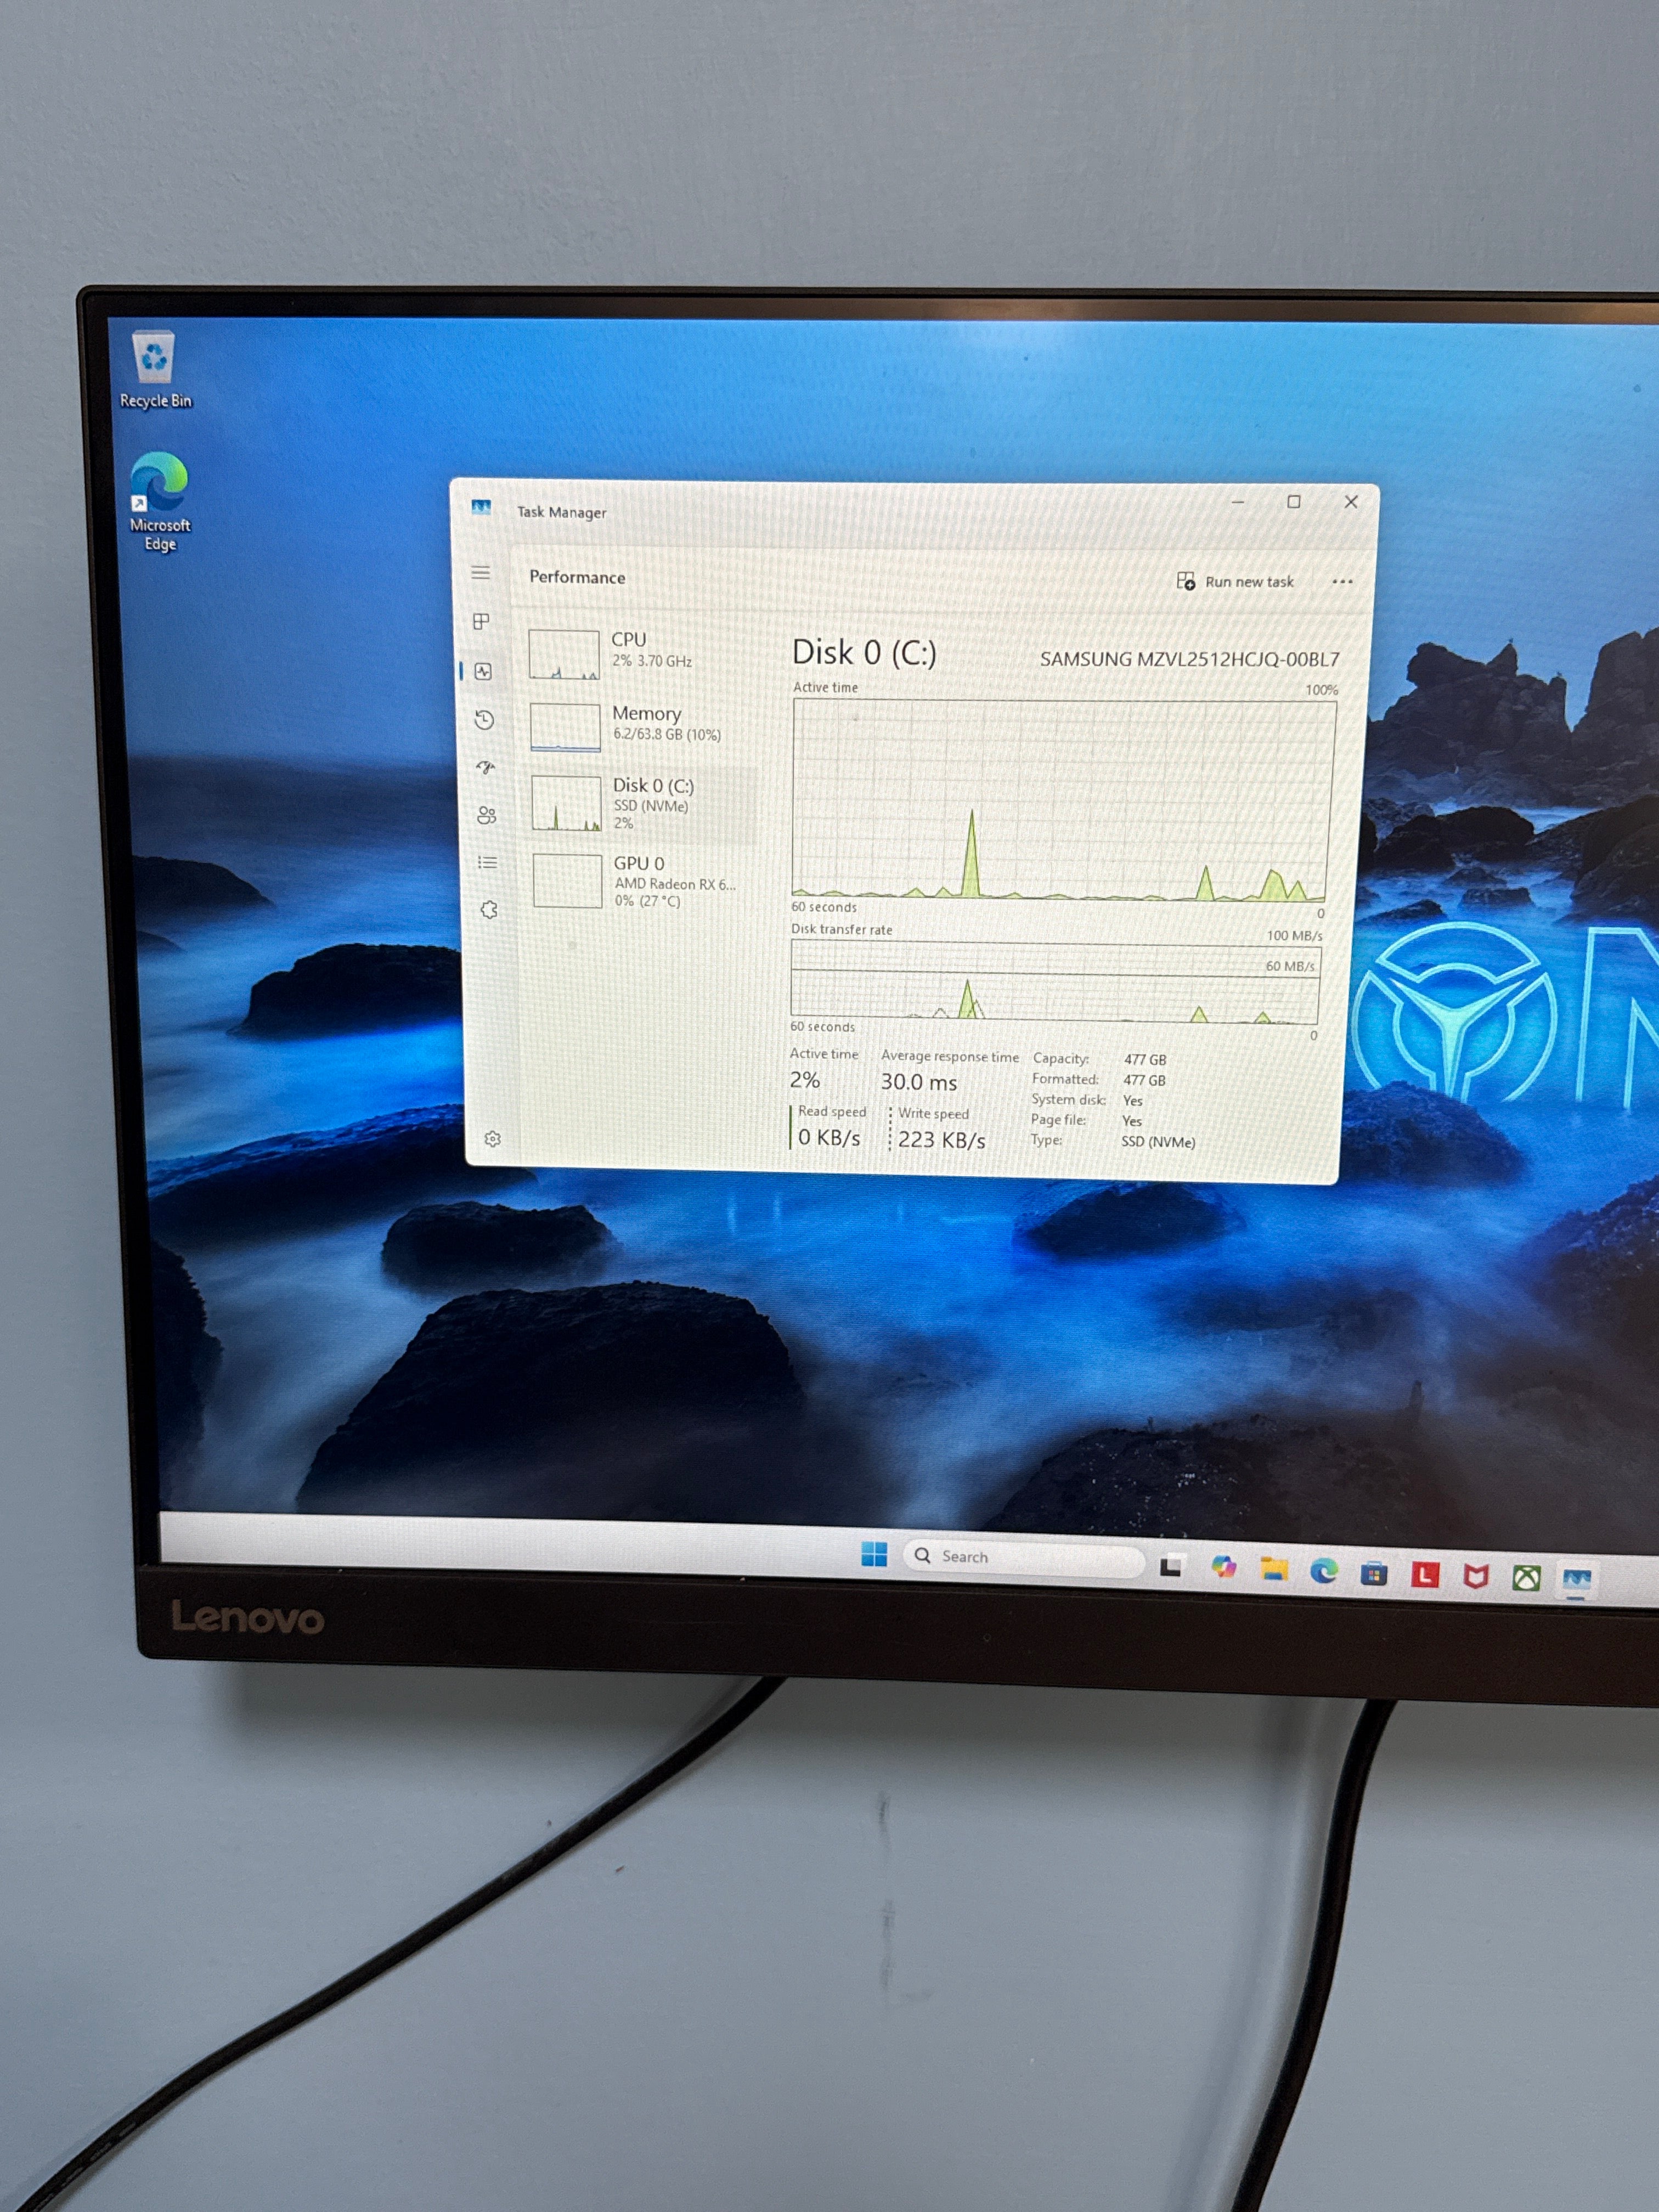Click the Task Manager taskbar icon

point(1577,1580)
